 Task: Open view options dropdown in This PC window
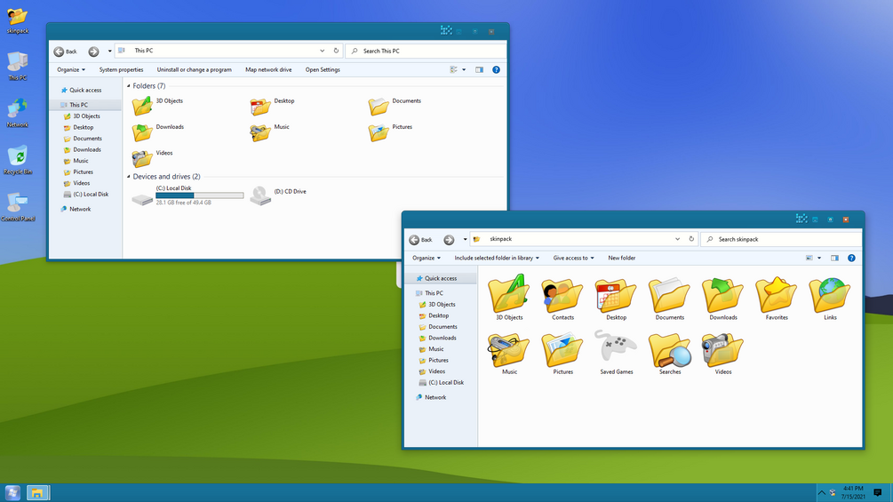point(464,69)
